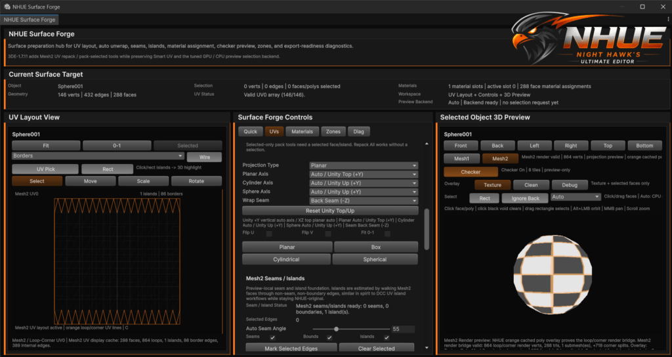
Task: Open the Wrap Seam dropdown
Action: pos(364,201)
